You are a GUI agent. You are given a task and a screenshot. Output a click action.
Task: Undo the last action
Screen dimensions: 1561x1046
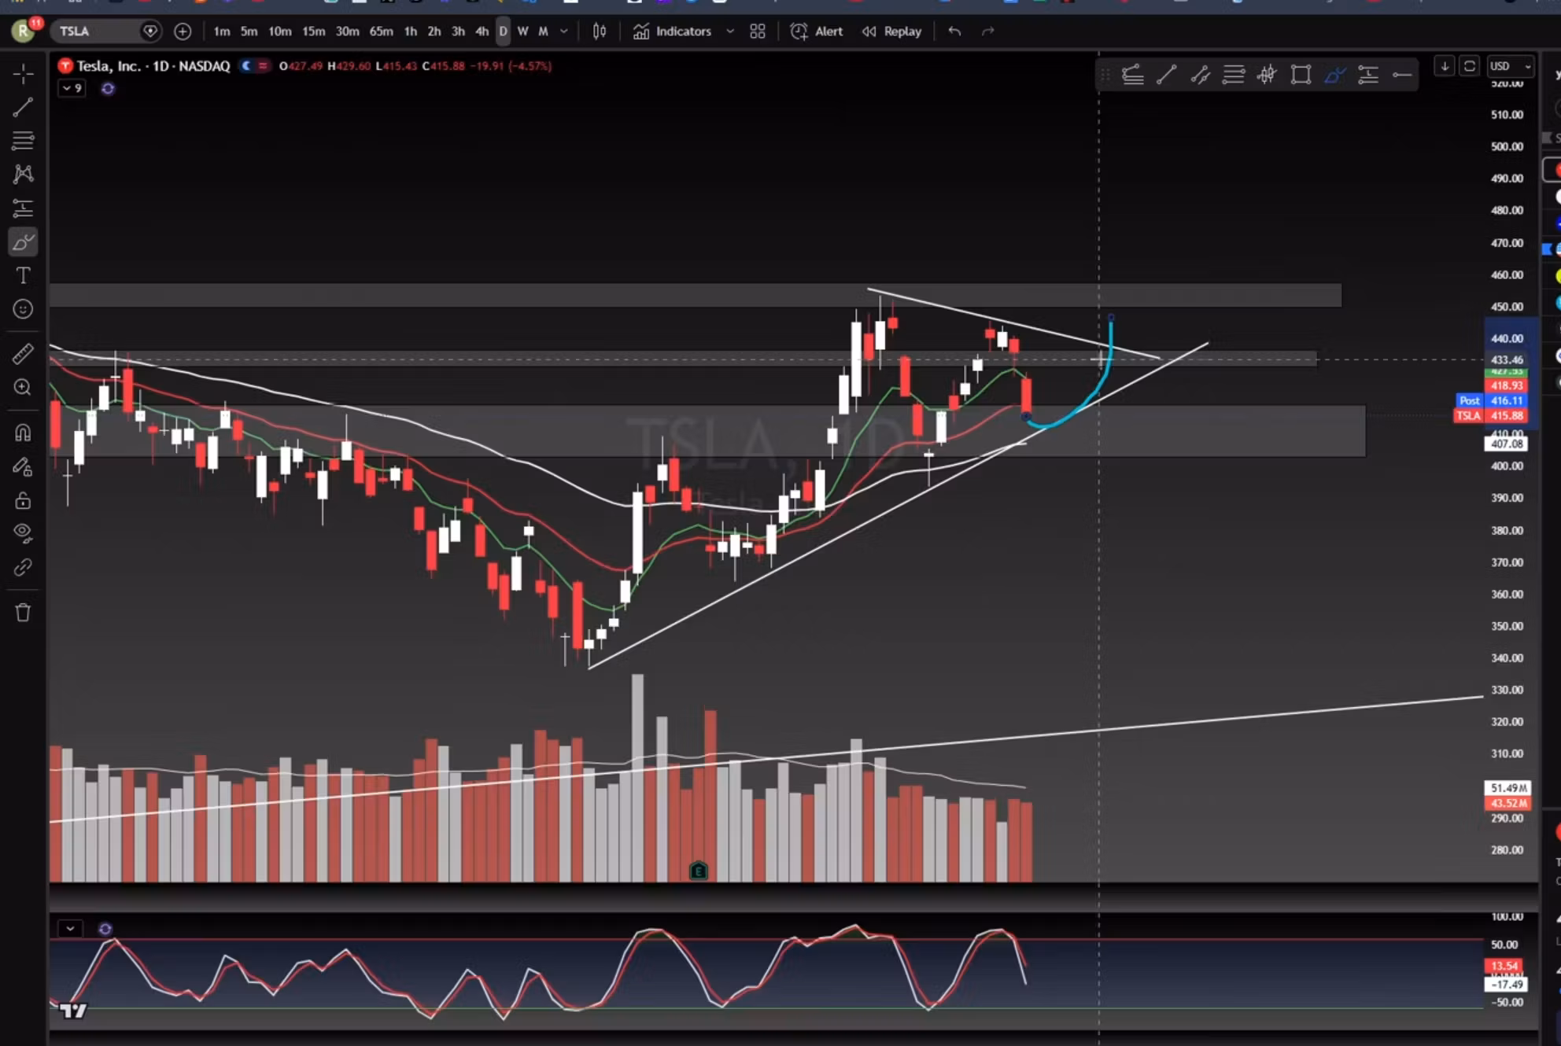click(x=954, y=31)
